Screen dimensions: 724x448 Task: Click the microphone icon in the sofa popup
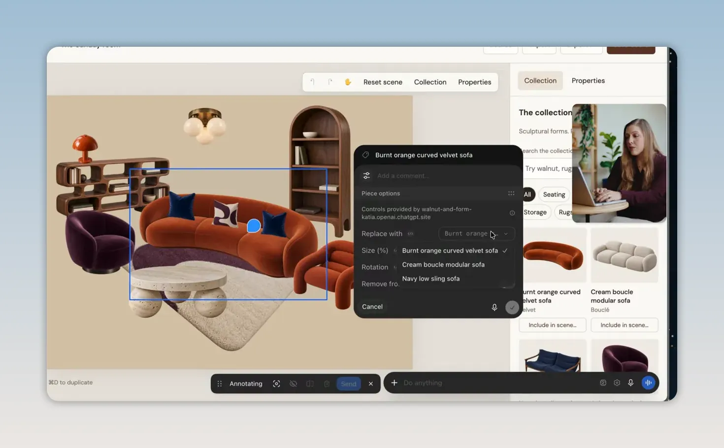point(494,307)
